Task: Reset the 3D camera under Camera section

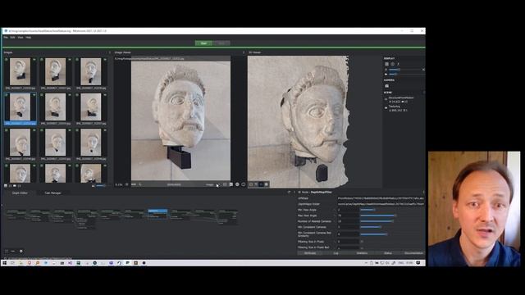Action: pyautogui.click(x=386, y=86)
